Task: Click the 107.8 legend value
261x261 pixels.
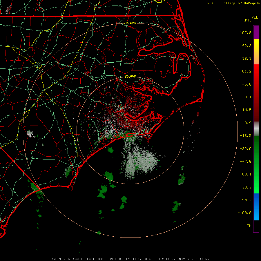Action: pyautogui.click(x=246, y=32)
